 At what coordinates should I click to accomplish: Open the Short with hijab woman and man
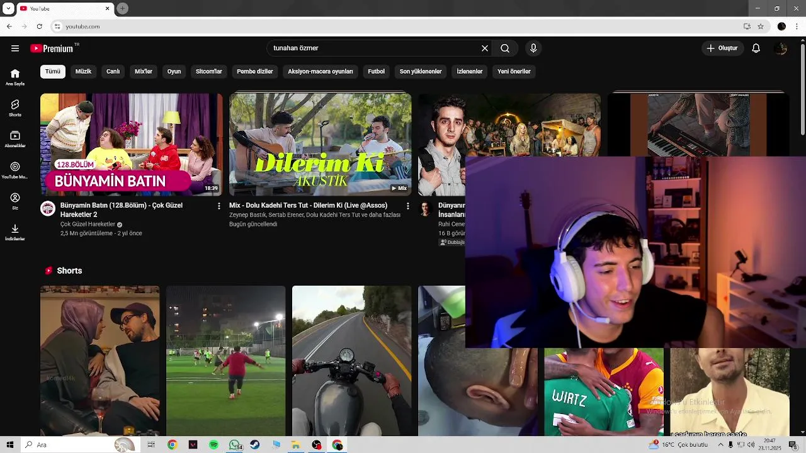click(100, 361)
